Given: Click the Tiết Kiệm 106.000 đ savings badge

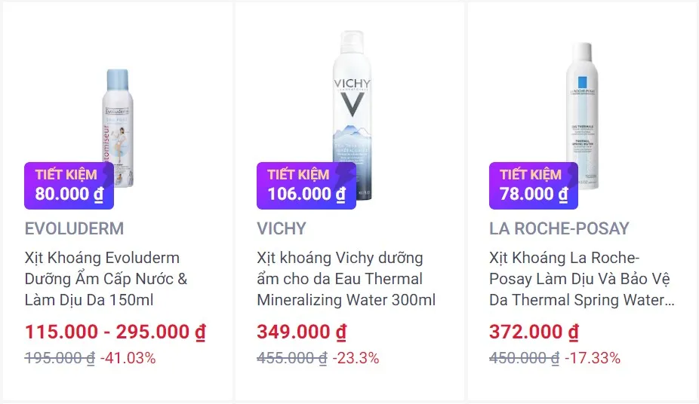Looking at the screenshot, I should 306,185.
